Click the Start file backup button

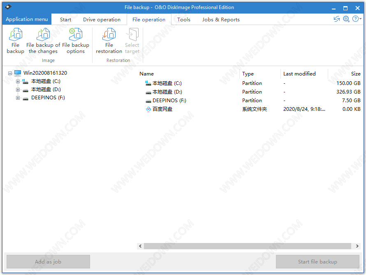pyautogui.click(x=317, y=262)
